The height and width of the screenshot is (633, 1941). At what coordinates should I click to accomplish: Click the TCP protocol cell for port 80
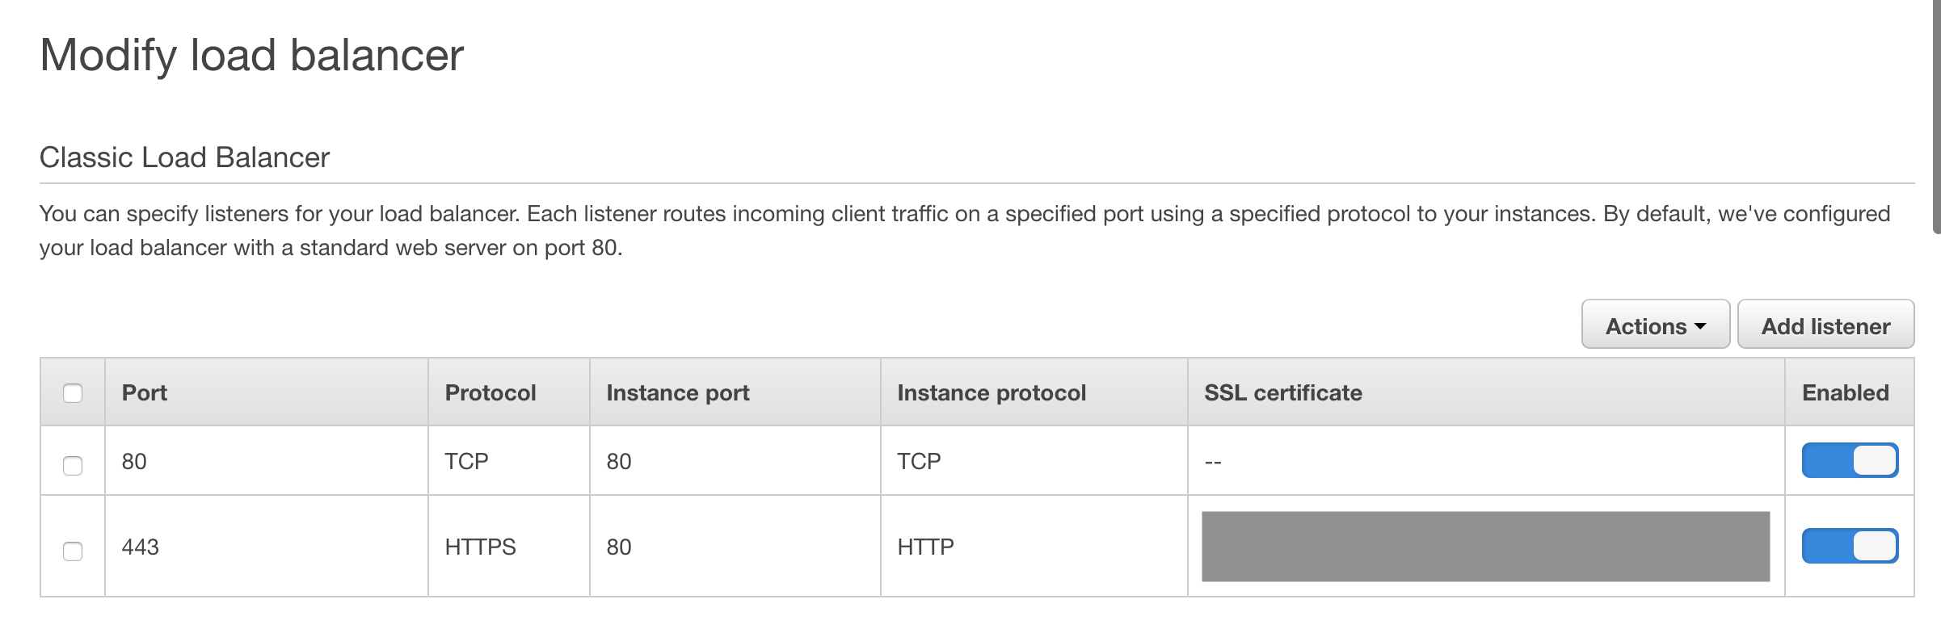click(x=466, y=461)
